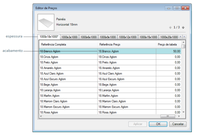
Task: Click the table's scroll down arrow
Action: pos(183,112)
